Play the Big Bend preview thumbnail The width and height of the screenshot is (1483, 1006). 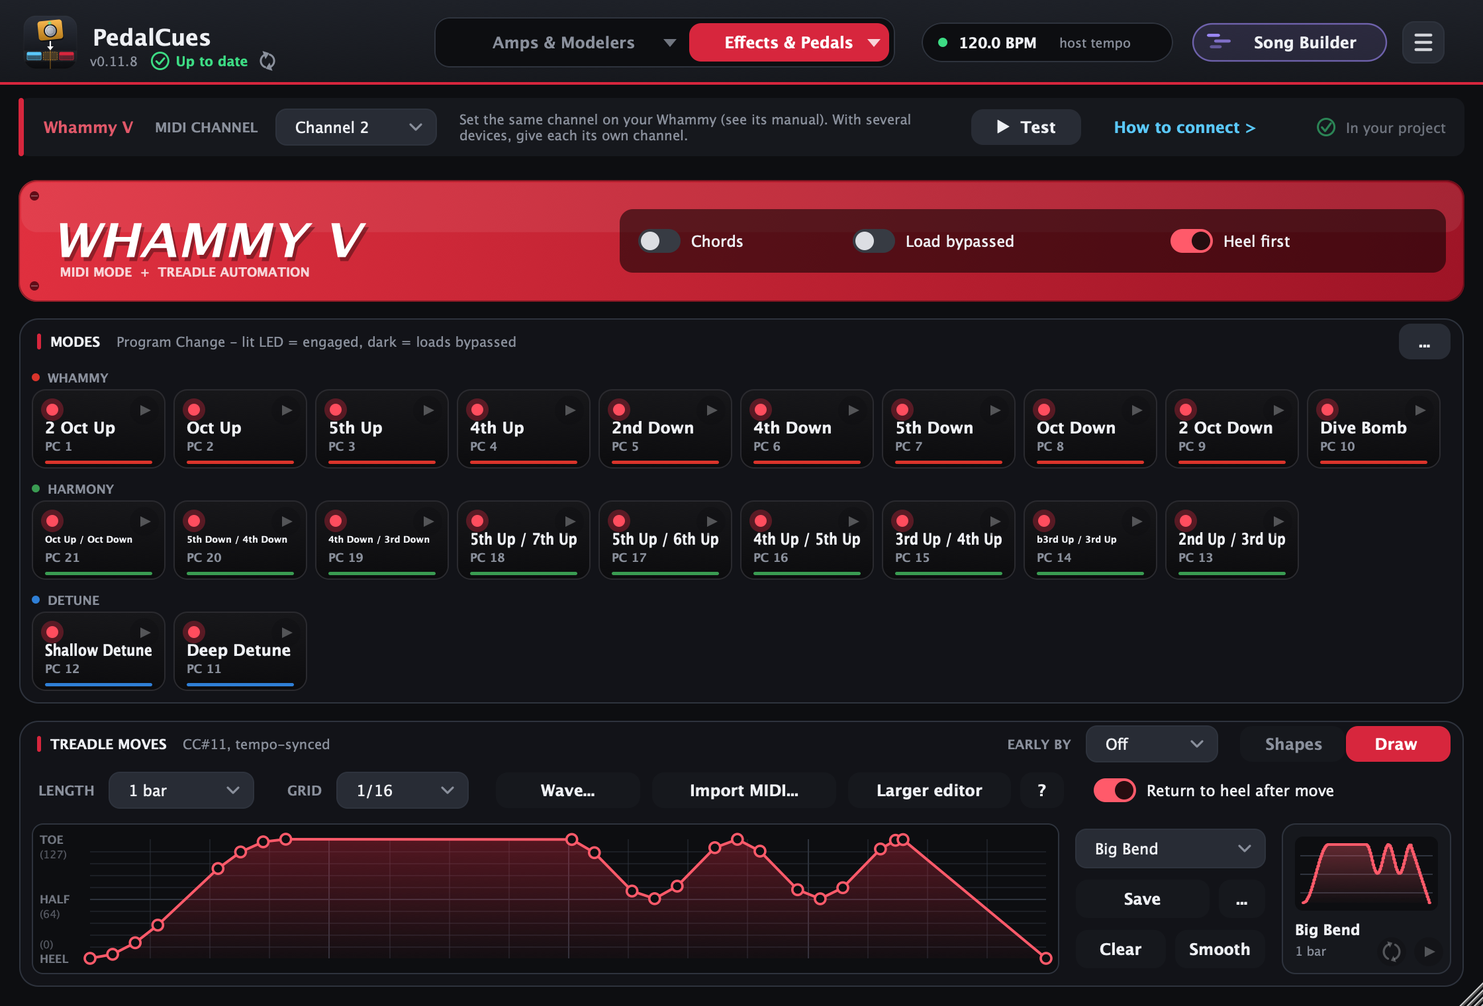coord(1429,952)
